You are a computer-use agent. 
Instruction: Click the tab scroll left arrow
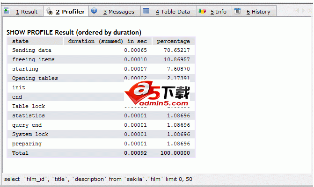(x=298, y=10)
